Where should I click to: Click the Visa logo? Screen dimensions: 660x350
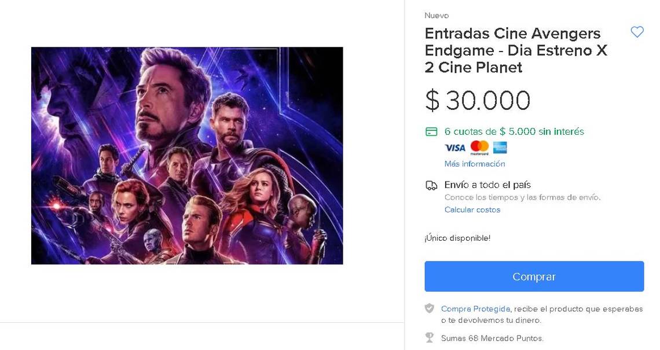click(x=455, y=148)
